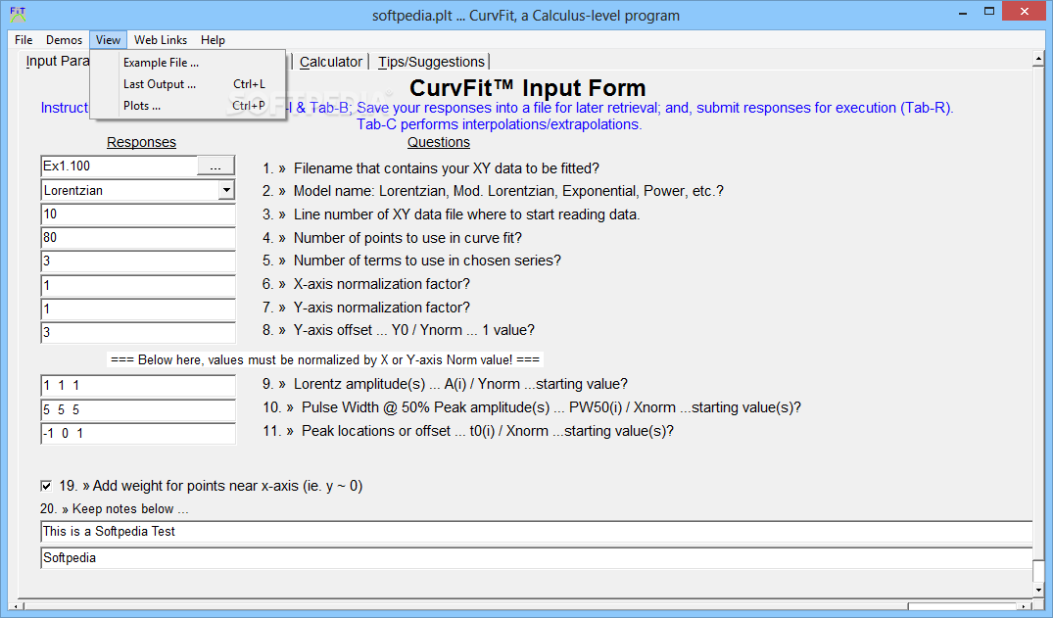Click the '20. » Keep notes below ...' label
The height and width of the screenshot is (618, 1053).
coord(115,508)
